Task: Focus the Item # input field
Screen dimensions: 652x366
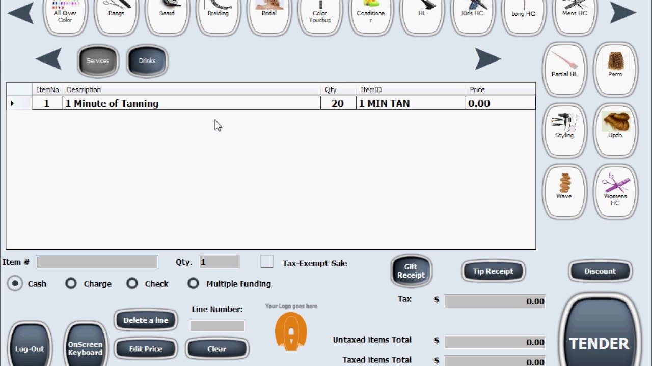Action: click(x=97, y=262)
